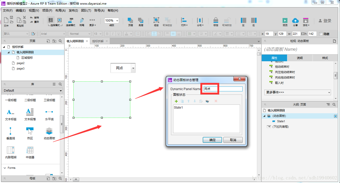Image resolution: width=340 pixels, height=183 pixels.
Task: Toggle the 左 left panel icon
Action: click(x=243, y=20)
